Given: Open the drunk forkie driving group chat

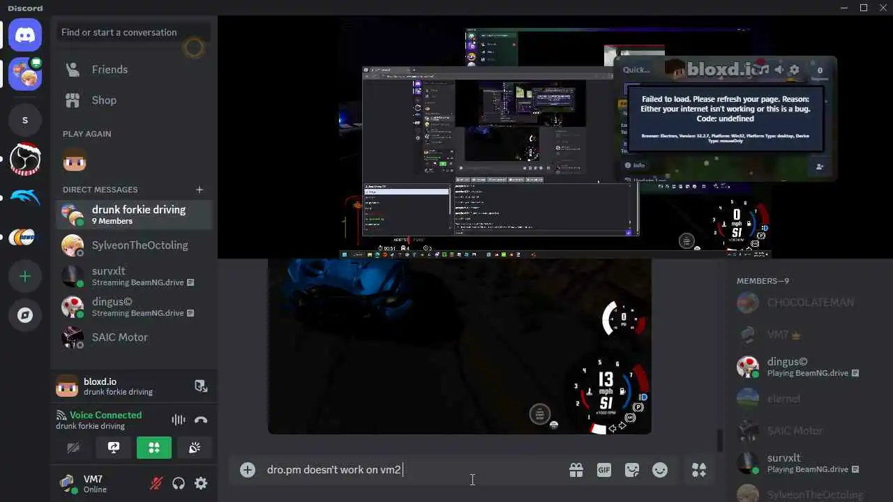Looking at the screenshot, I should [x=134, y=214].
